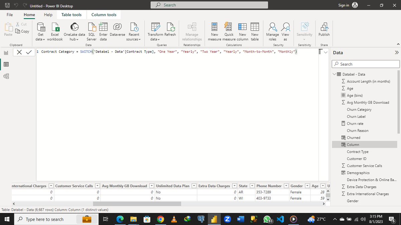Select the Demographics field
Screen dimensions: 401x225
[358, 173]
